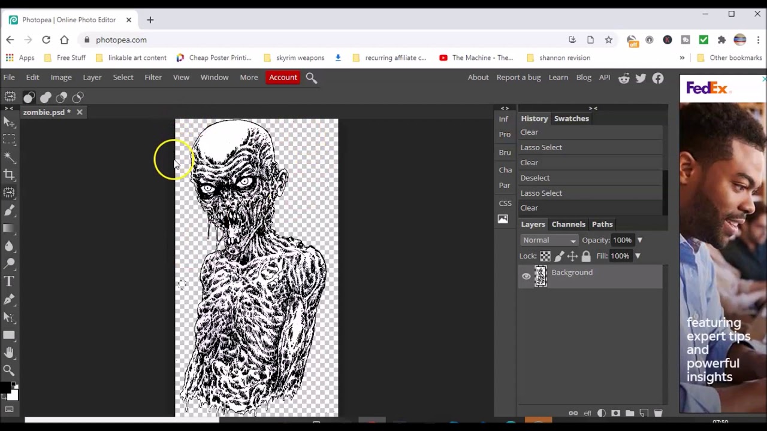767x431 pixels.
Task: Open layer effects 'eff' button
Action: 588,413
